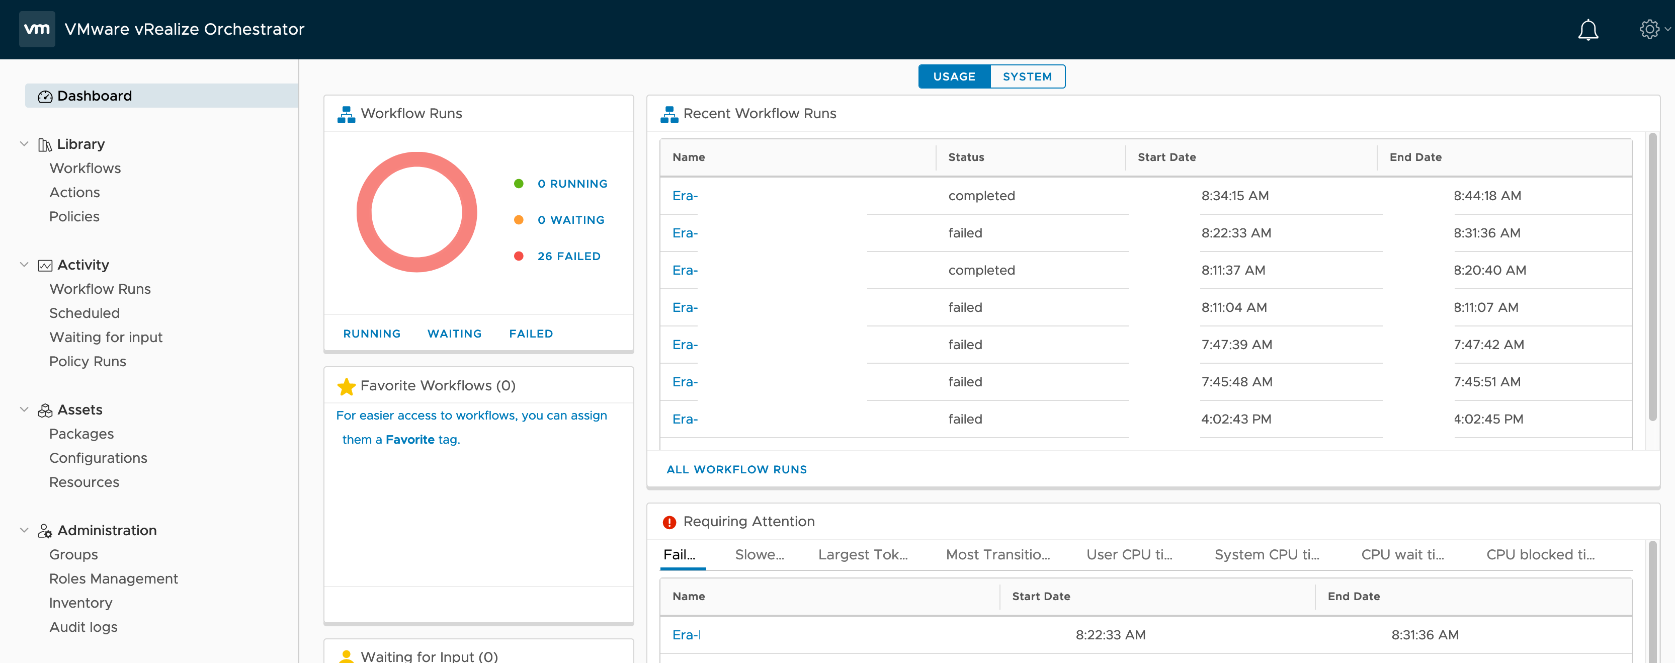Open Audit logs

point(83,627)
